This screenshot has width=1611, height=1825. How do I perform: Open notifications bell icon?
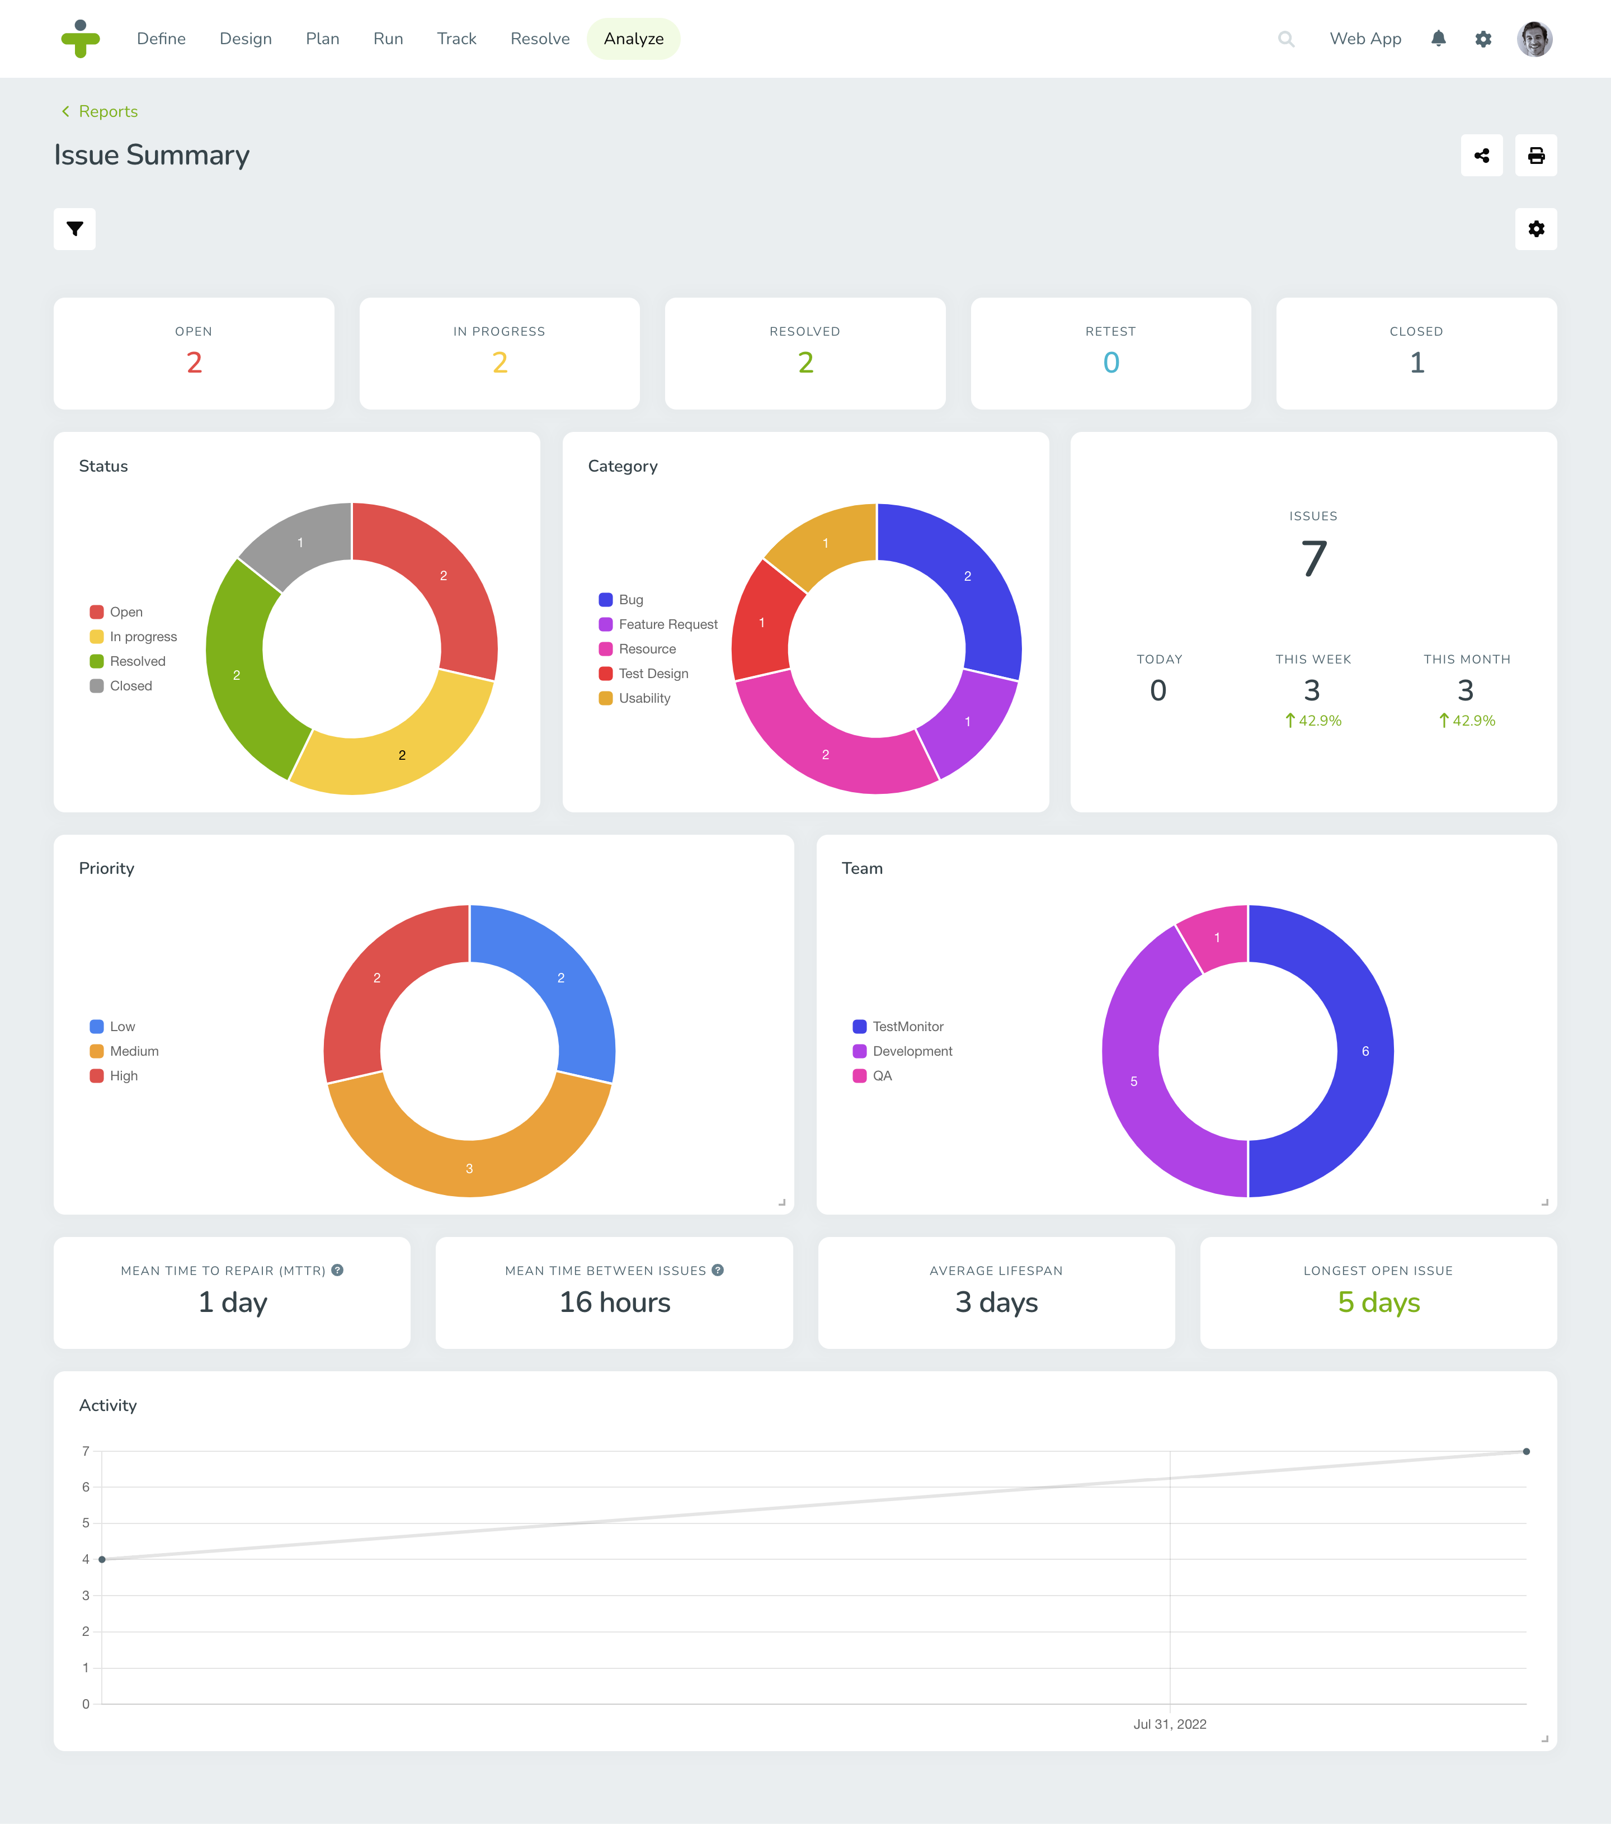click(x=1438, y=39)
